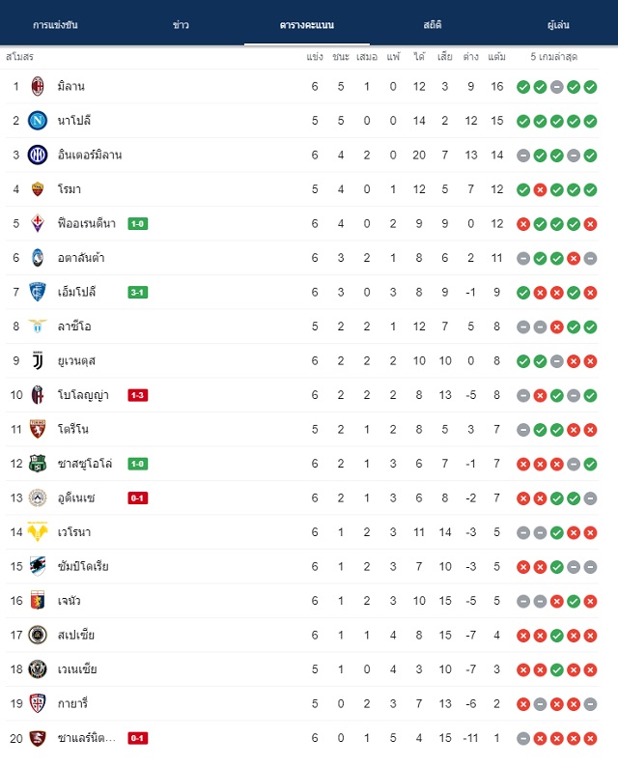618x767 pixels.
Task: Open the สถิติ tab
Action: point(433,24)
